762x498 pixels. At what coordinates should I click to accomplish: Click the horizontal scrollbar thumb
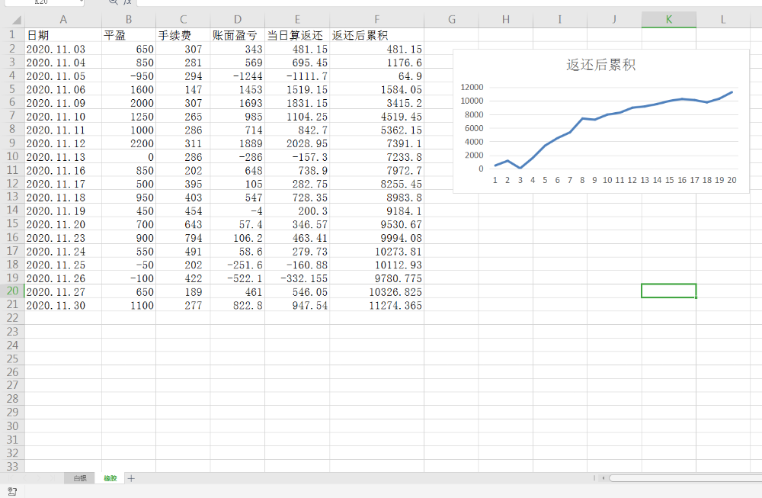685,478
